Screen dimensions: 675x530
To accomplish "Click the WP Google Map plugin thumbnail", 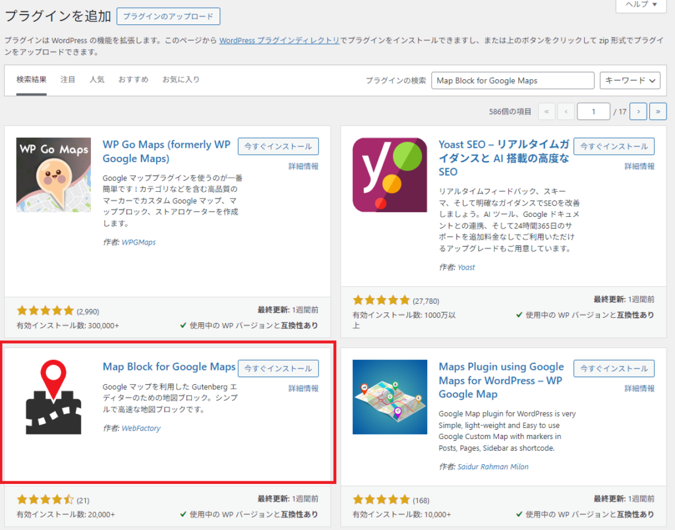I will click(x=390, y=397).
